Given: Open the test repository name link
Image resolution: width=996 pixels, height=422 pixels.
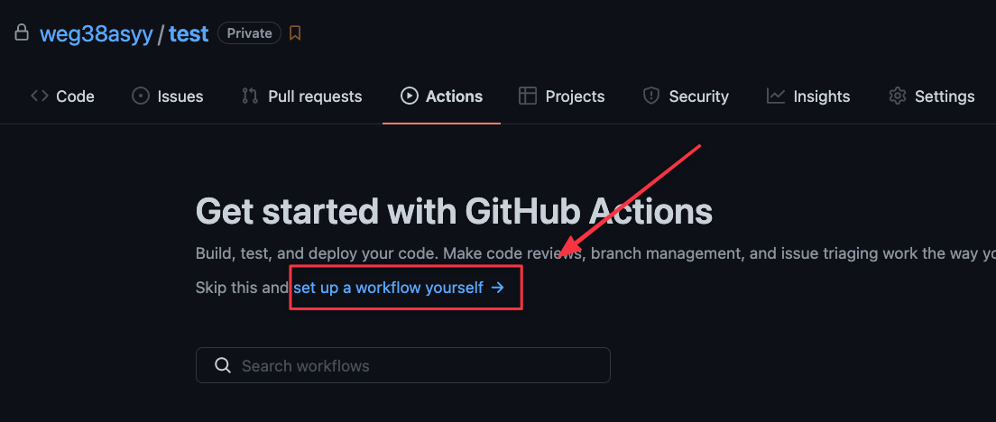Looking at the screenshot, I should coord(189,33).
